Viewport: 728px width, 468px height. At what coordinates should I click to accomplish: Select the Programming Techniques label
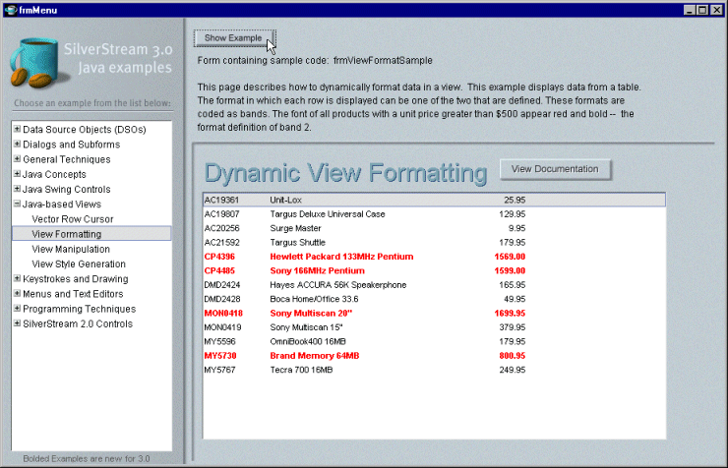pyautogui.click(x=80, y=309)
